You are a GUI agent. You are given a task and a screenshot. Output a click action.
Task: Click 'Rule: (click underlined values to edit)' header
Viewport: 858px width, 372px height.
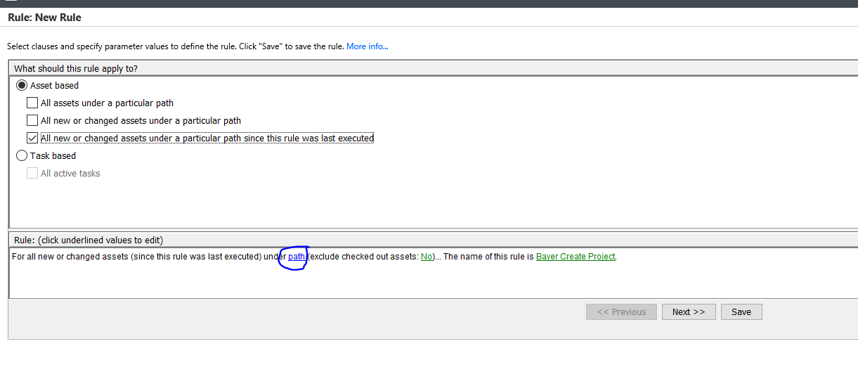click(x=89, y=240)
